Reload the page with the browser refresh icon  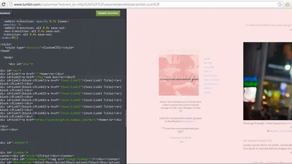coord(3,4)
